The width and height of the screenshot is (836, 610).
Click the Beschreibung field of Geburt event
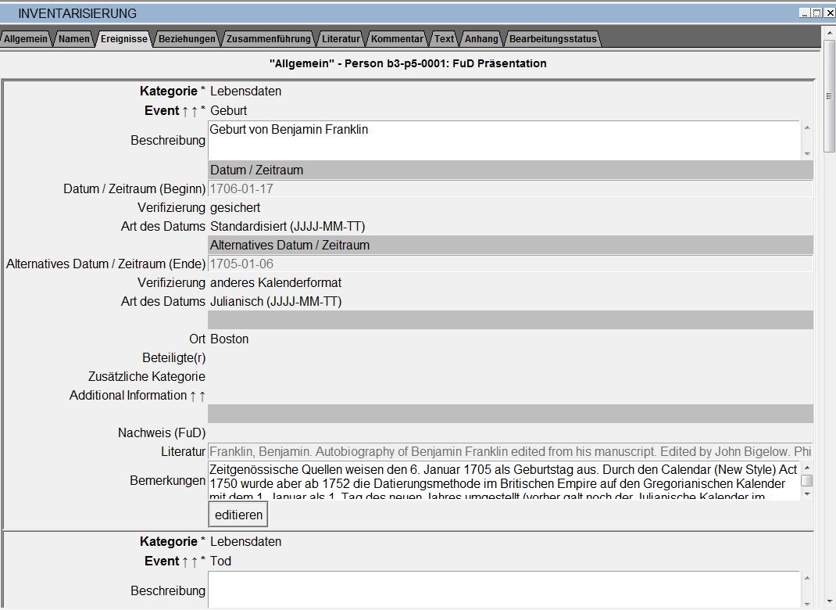pos(504,140)
